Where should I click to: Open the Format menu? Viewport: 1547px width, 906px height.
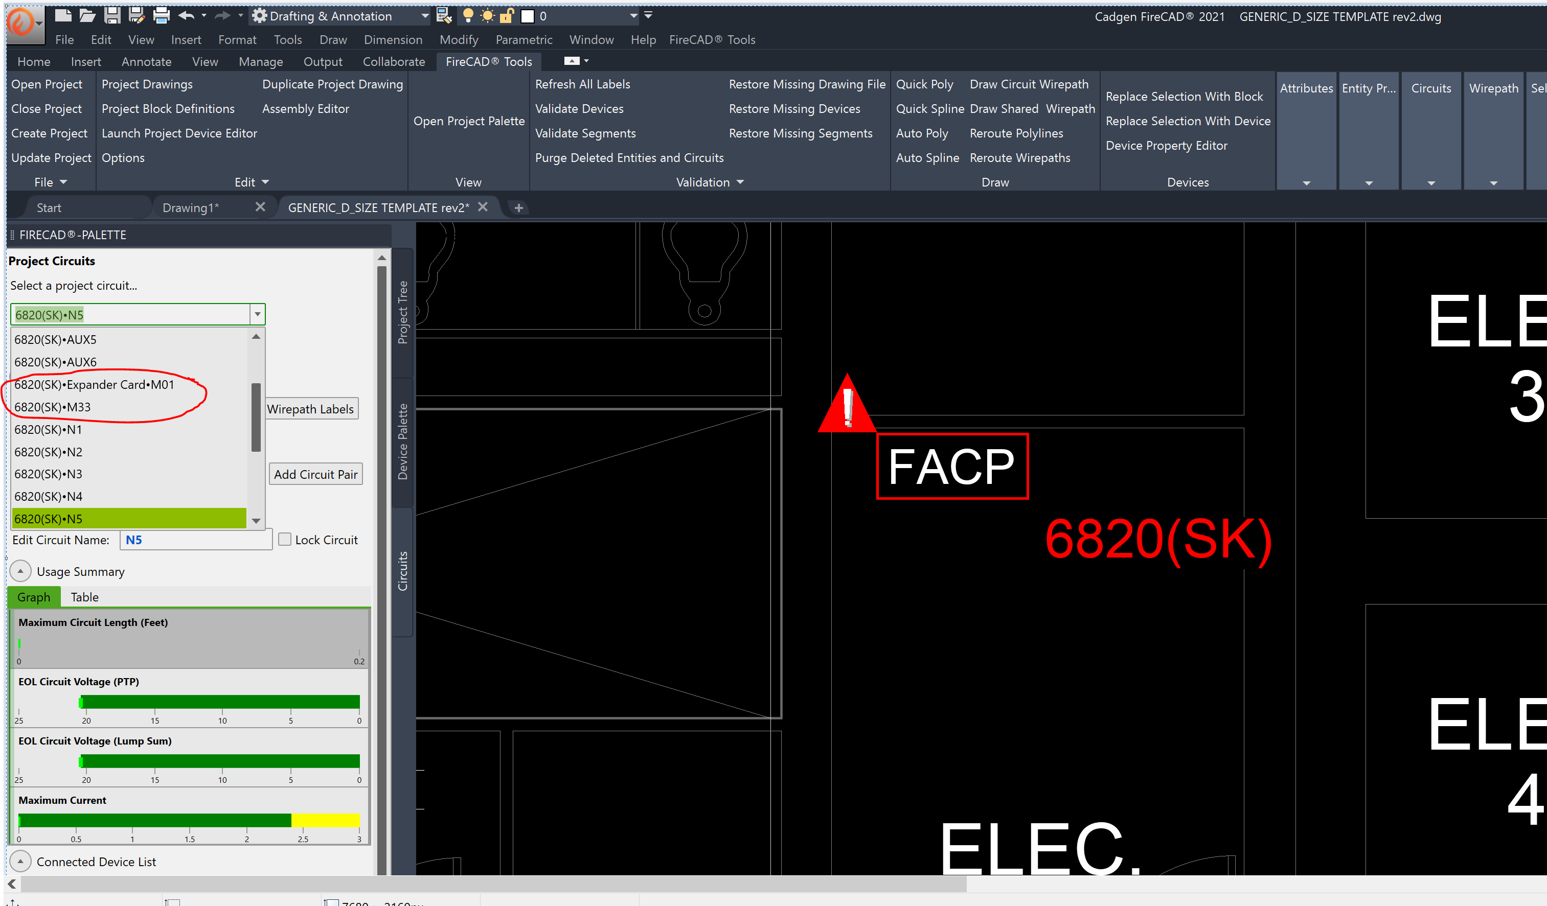237,40
